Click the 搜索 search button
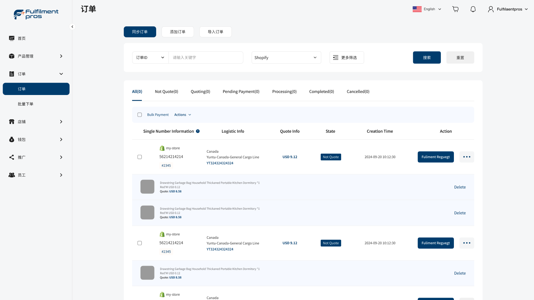Screen dimensions: 534x300 [427, 57]
